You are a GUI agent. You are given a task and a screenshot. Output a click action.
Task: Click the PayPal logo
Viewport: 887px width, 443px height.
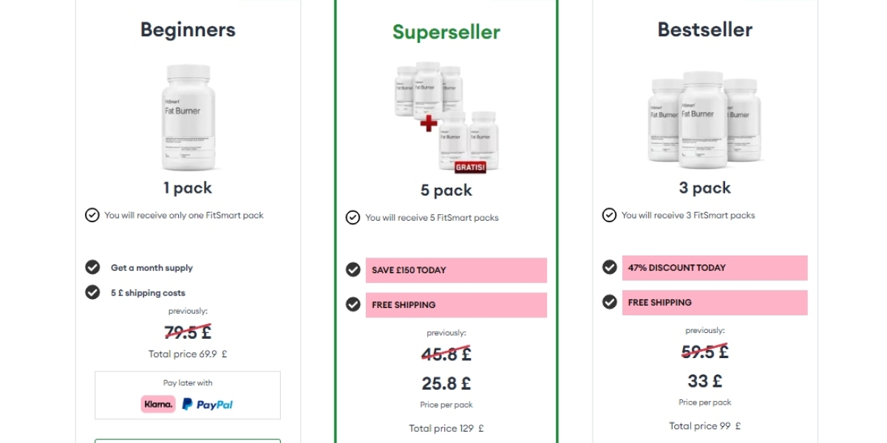click(208, 404)
